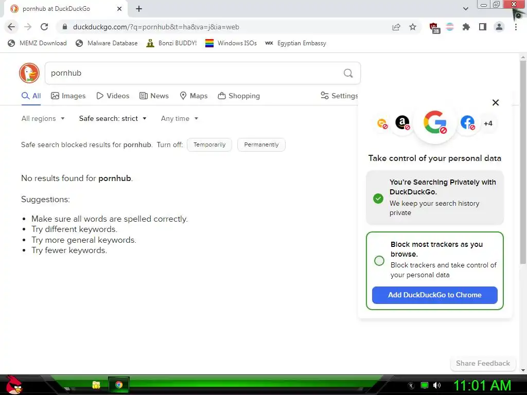Click the vertical page scrollbar thumb

pyautogui.click(x=523, y=162)
